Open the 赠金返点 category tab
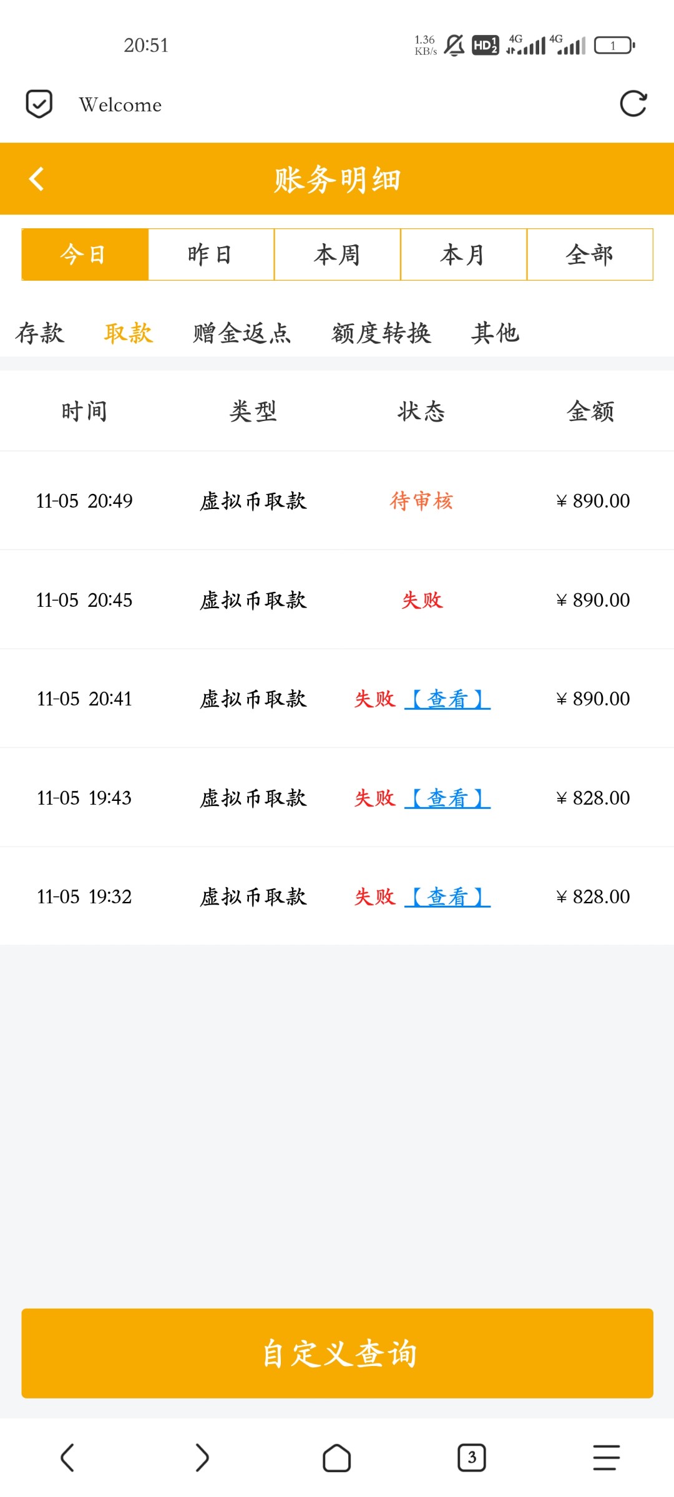 [x=242, y=333]
